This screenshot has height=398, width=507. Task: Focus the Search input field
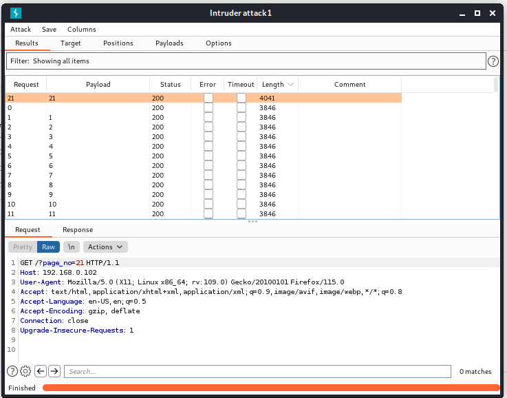(x=257, y=371)
